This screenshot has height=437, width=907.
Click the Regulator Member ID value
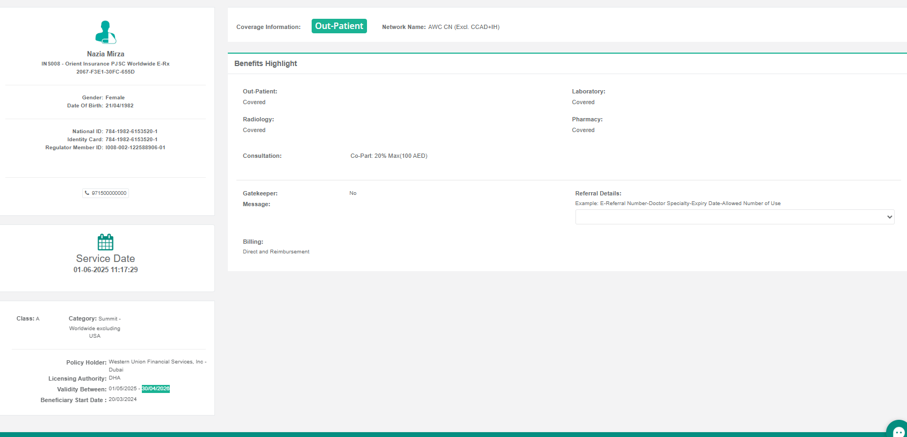(135, 148)
